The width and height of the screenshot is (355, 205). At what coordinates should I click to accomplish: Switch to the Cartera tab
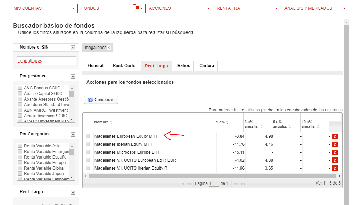[x=207, y=66]
